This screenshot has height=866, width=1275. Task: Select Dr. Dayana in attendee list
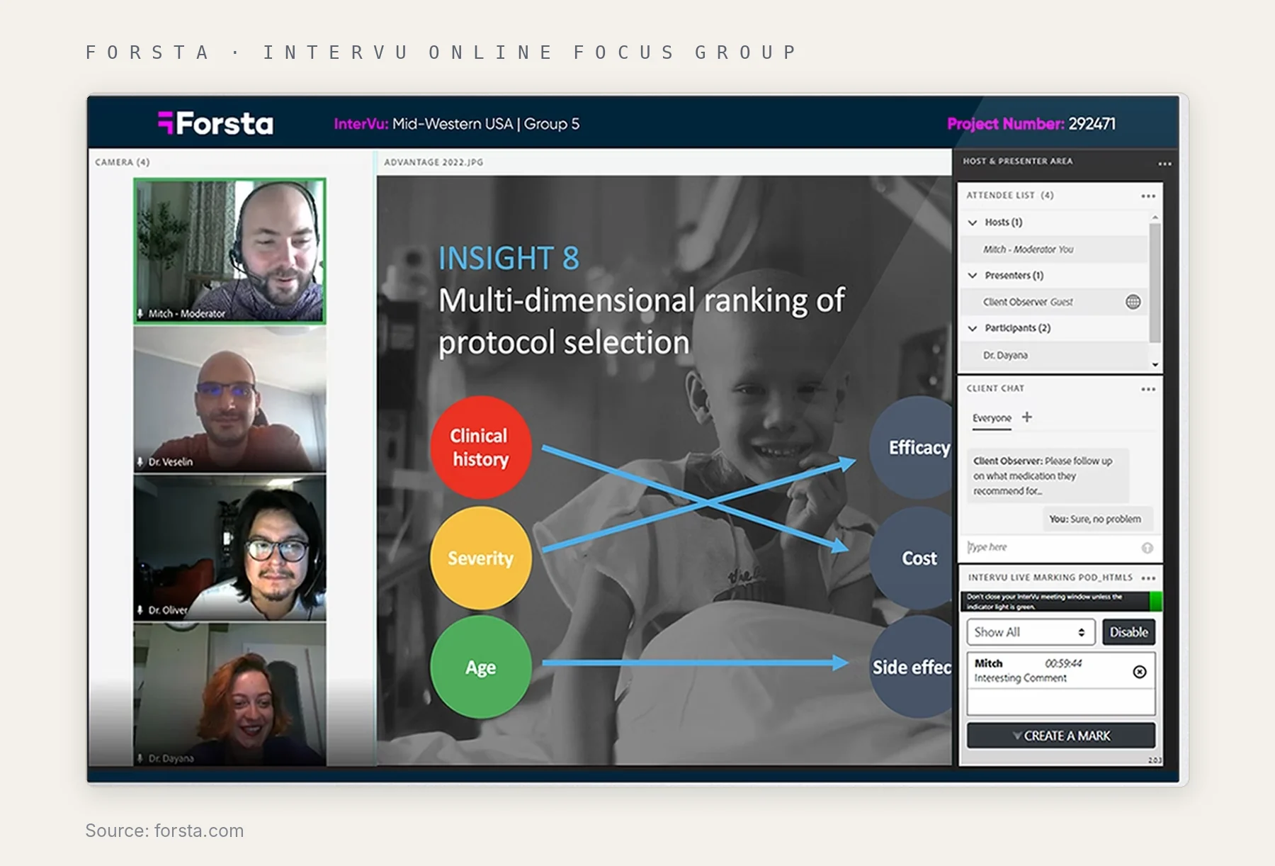pyautogui.click(x=1053, y=356)
